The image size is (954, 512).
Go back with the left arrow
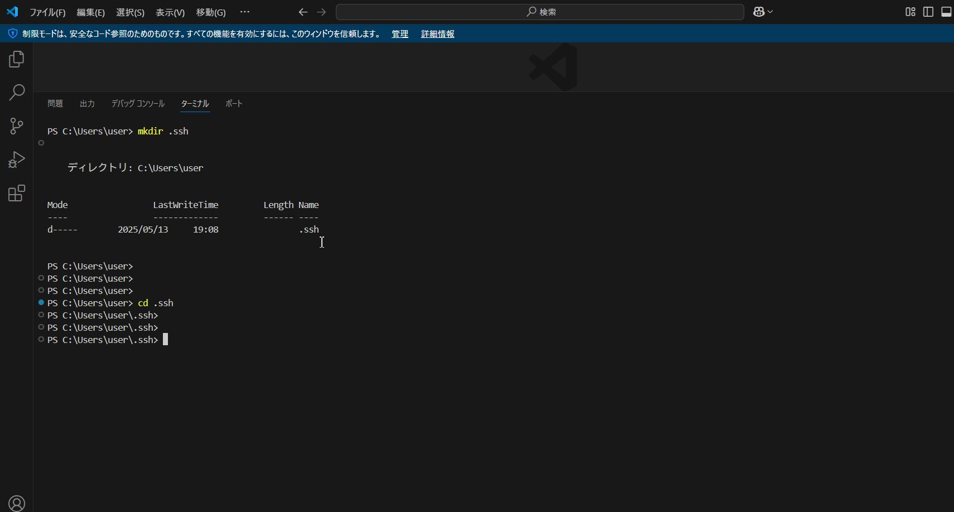click(303, 12)
